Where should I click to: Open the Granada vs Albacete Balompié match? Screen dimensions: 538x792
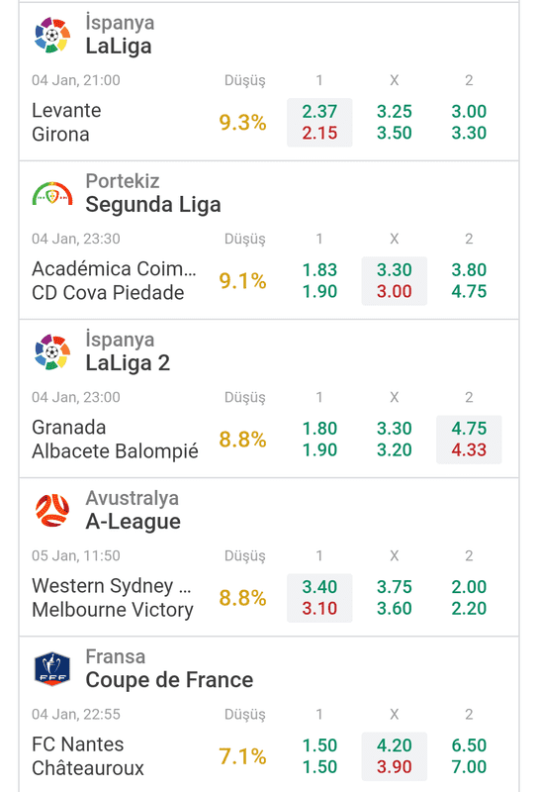(x=115, y=440)
